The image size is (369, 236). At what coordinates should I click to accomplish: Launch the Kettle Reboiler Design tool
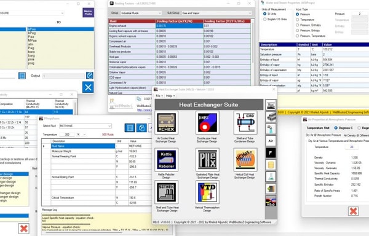click(x=166, y=160)
